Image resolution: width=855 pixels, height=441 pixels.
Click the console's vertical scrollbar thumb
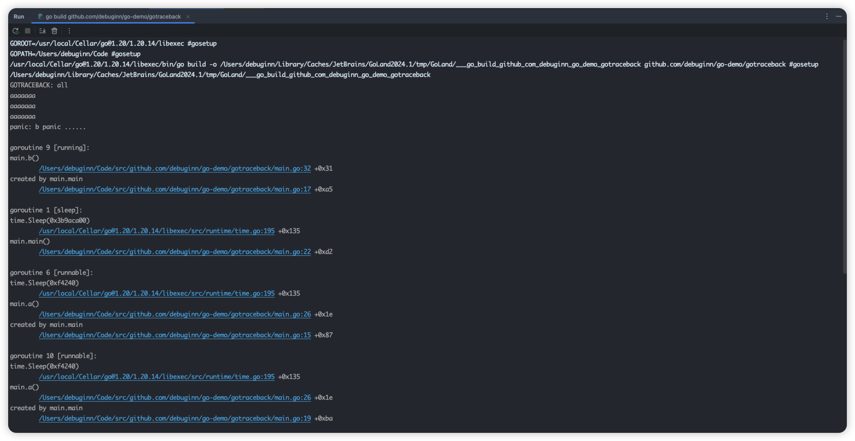tap(844, 156)
